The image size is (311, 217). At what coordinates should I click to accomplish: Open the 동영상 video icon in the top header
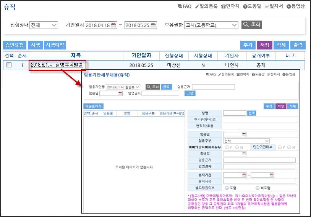[x=289, y=6]
